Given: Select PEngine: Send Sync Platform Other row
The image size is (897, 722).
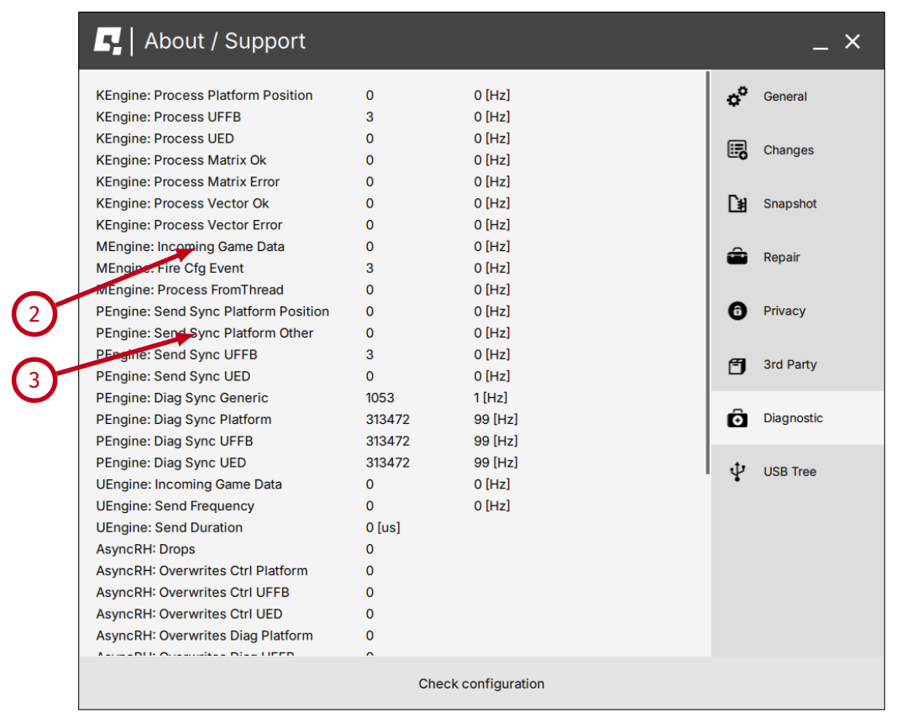Looking at the screenshot, I should (204, 333).
